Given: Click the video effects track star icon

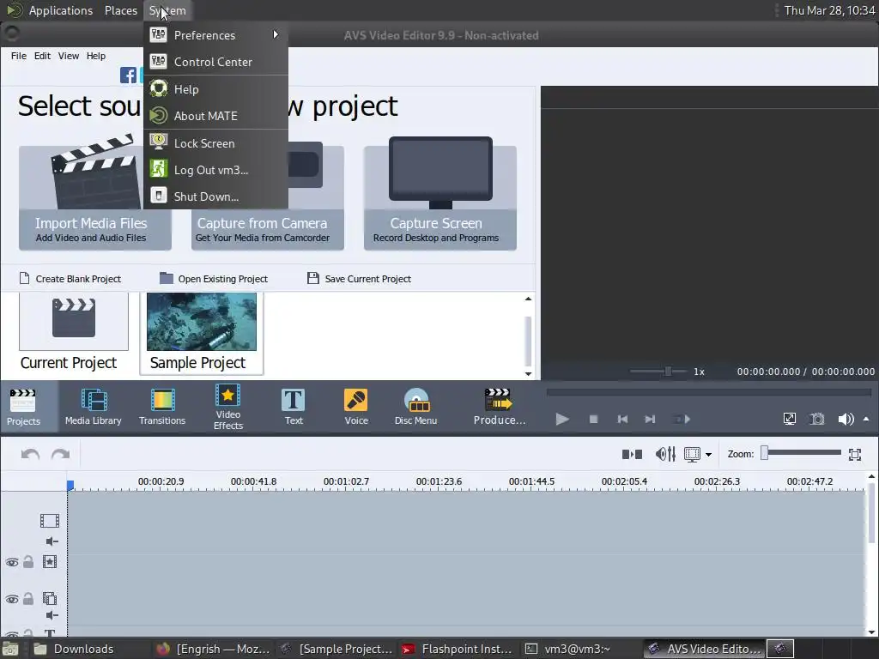Looking at the screenshot, I should [50, 561].
